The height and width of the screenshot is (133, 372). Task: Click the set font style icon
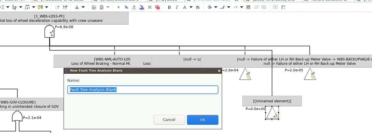pos(197,7)
